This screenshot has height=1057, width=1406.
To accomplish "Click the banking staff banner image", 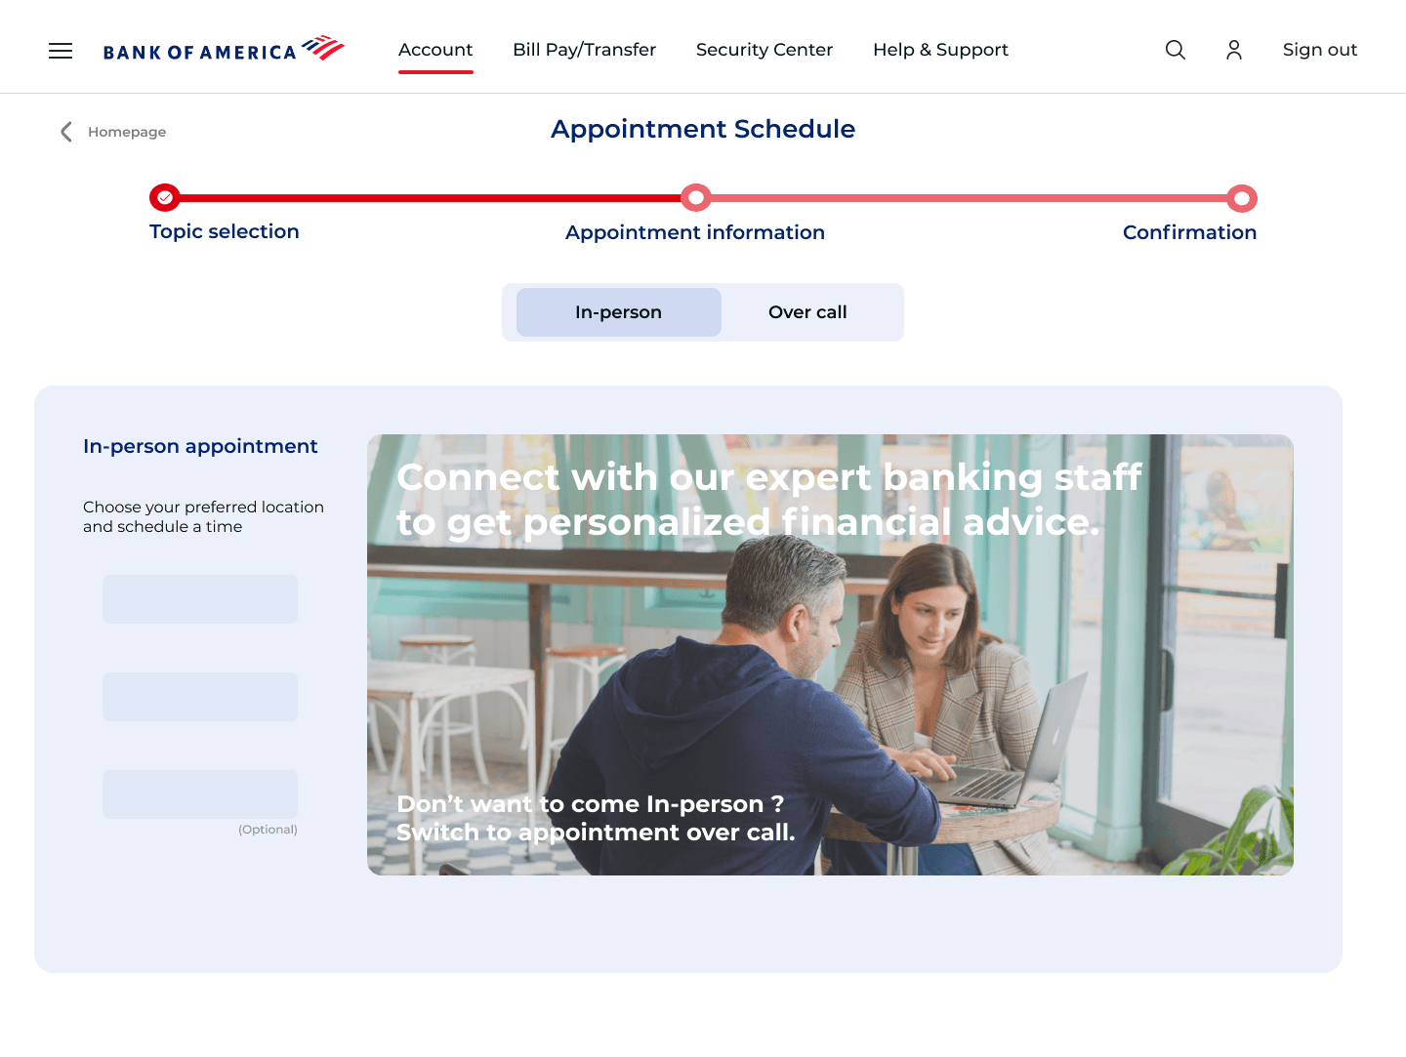I will click(x=830, y=655).
